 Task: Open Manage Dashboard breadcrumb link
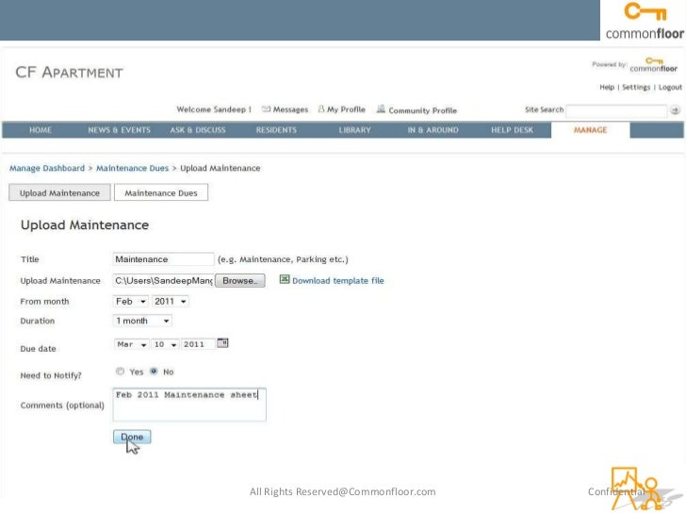point(47,168)
